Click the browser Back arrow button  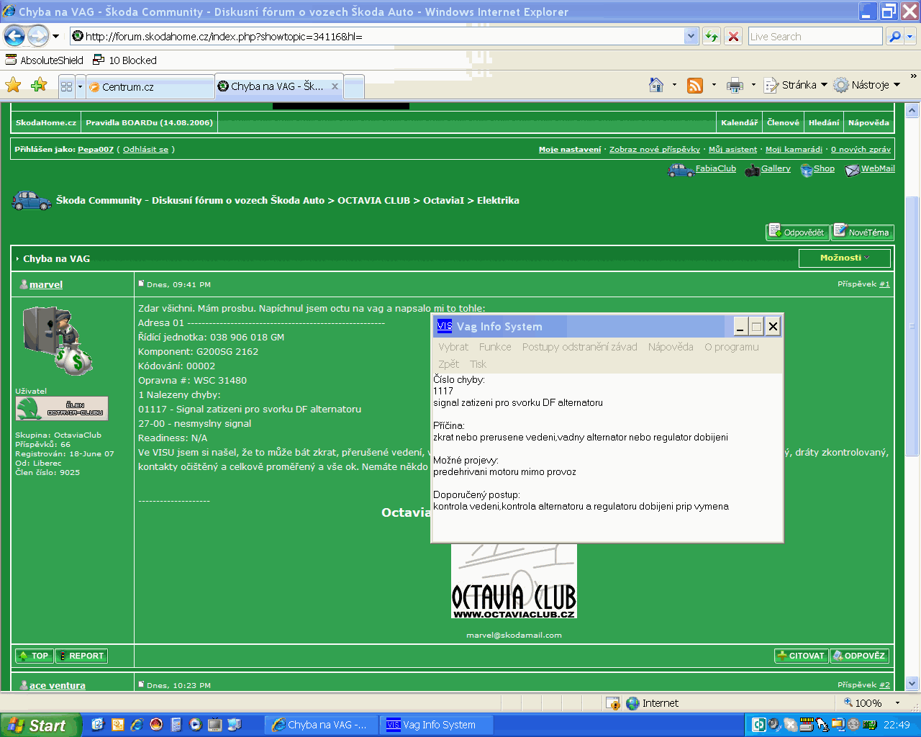point(14,36)
